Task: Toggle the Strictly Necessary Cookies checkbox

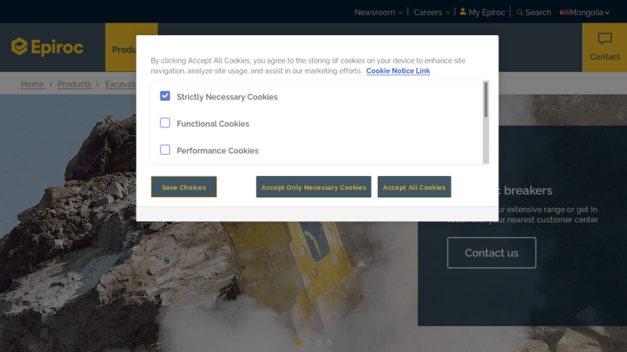Action: pos(165,96)
